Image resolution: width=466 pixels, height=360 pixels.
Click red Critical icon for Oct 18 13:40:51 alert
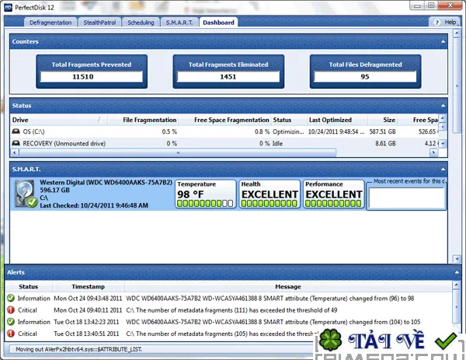[x=11, y=334]
